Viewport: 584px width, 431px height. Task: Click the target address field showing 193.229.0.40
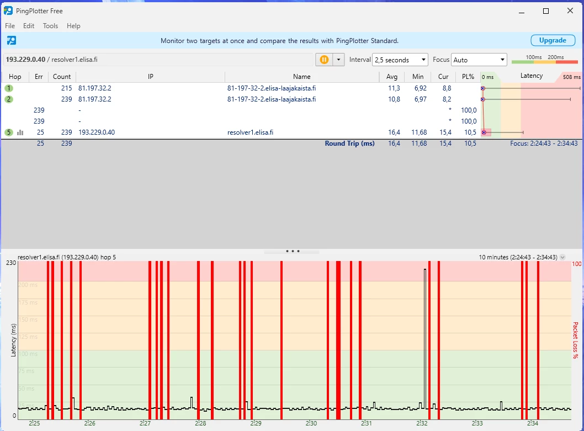click(x=157, y=60)
